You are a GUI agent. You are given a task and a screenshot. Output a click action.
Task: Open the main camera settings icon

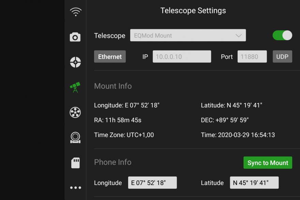tap(75, 37)
